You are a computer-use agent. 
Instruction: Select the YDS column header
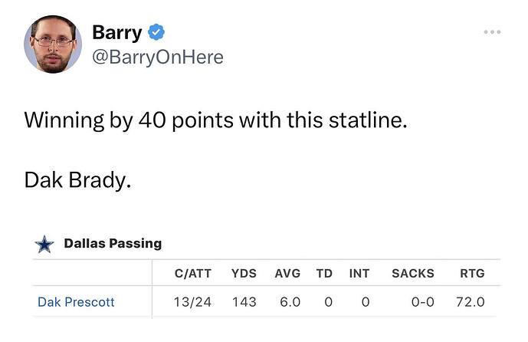[244, 273]
